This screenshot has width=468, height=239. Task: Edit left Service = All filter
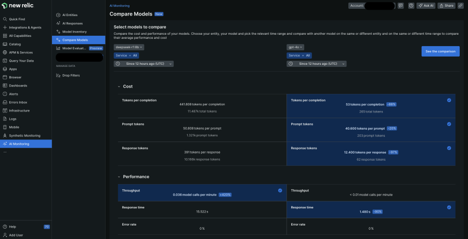coord(126,55)
